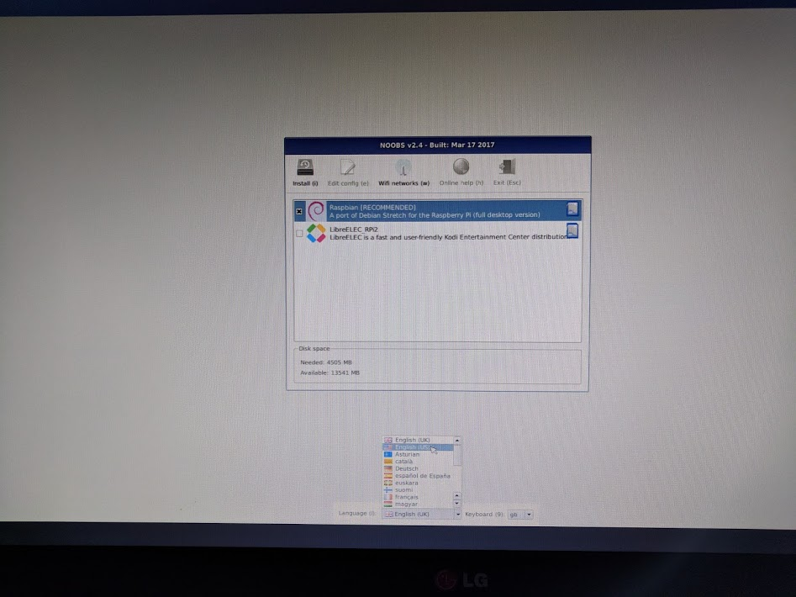The width and height of the screenshot is (796, 597).
Task: Click the LibreELEC colorful logo
Action: coord(316,233)
